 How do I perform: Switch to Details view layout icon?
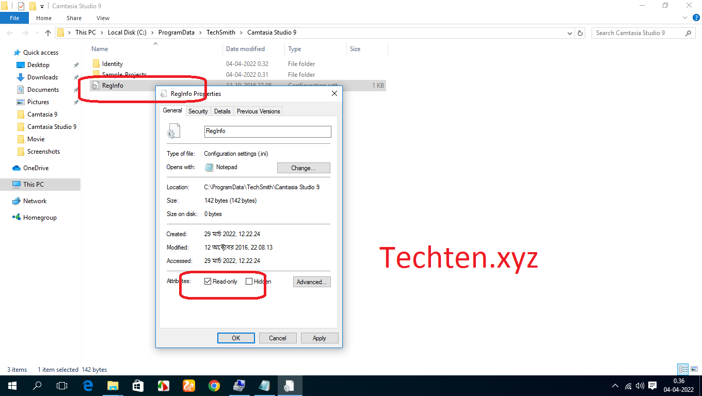(x=683, y=369)
